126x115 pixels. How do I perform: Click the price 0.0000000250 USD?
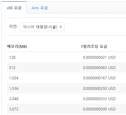[99, 88]
